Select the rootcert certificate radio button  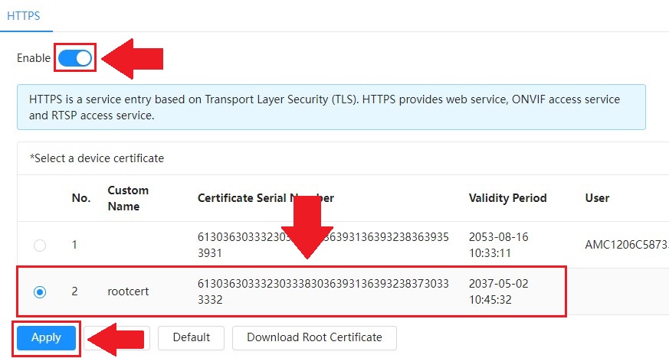pos(40,292)
